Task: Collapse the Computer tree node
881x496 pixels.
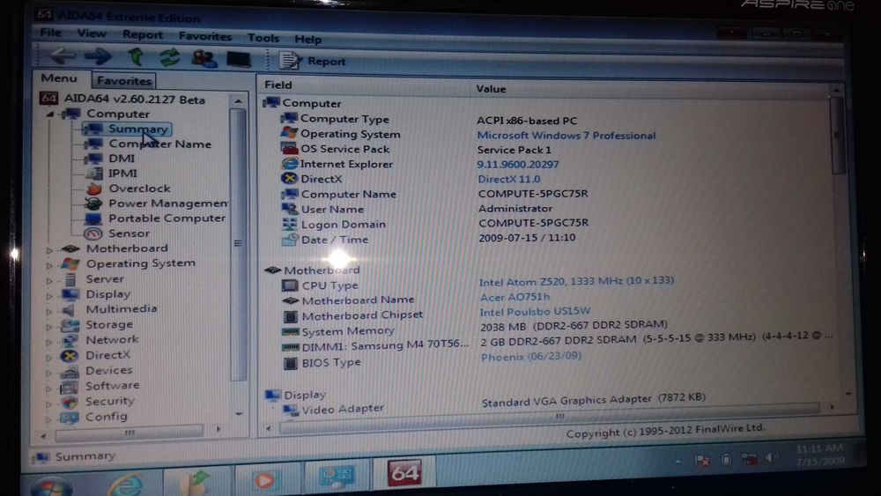Action: coord(50,114)
